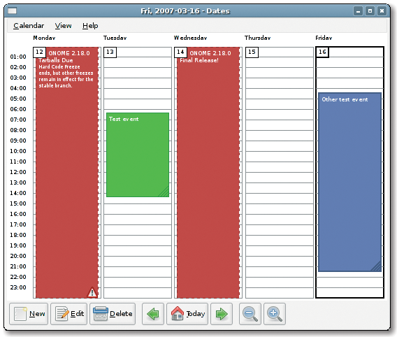The height and width of the screenshot is (337, 397).
Task: Select GNOME 2.18.0 Final Release event on Wednesday
Action: point(208,172)
